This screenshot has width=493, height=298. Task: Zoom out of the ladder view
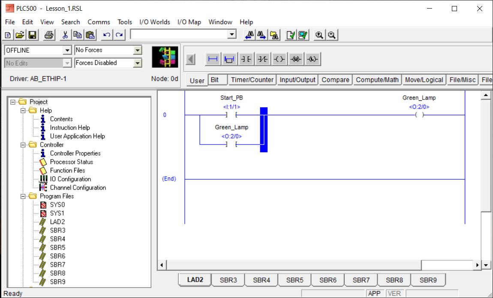pyautogui.click(x=332, y=35)
